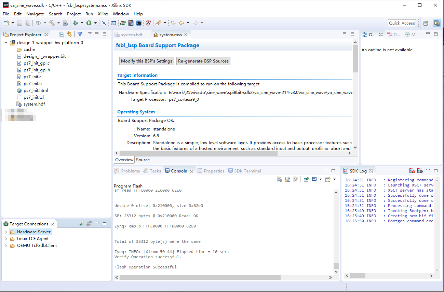Switch to the Problems tab

click(x=127, y=171)
